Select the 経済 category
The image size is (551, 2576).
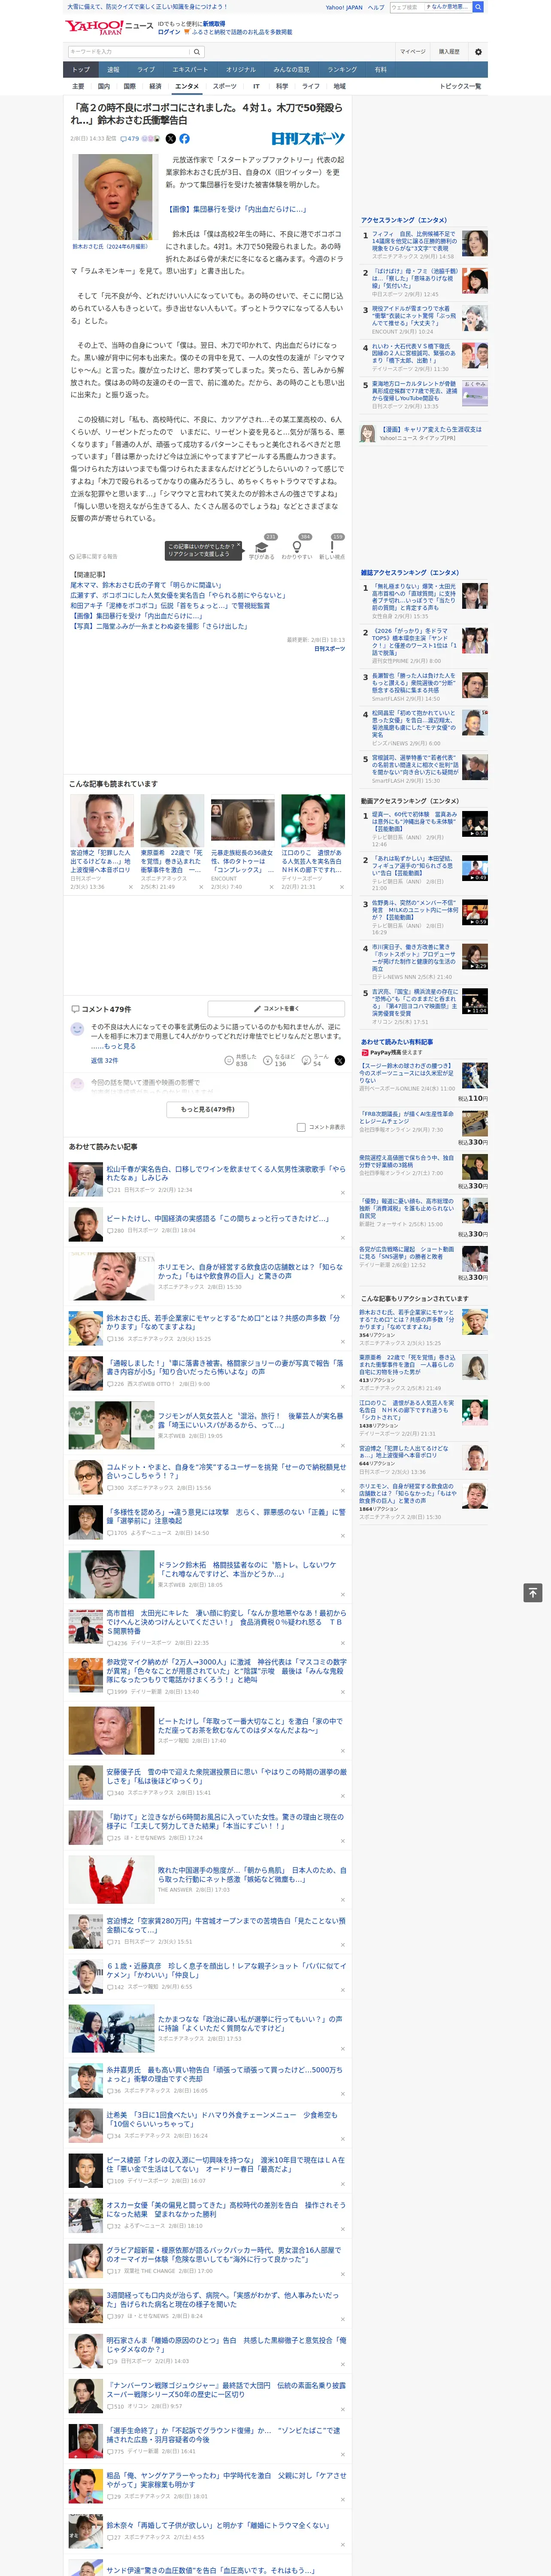click(x=155, y=86)
